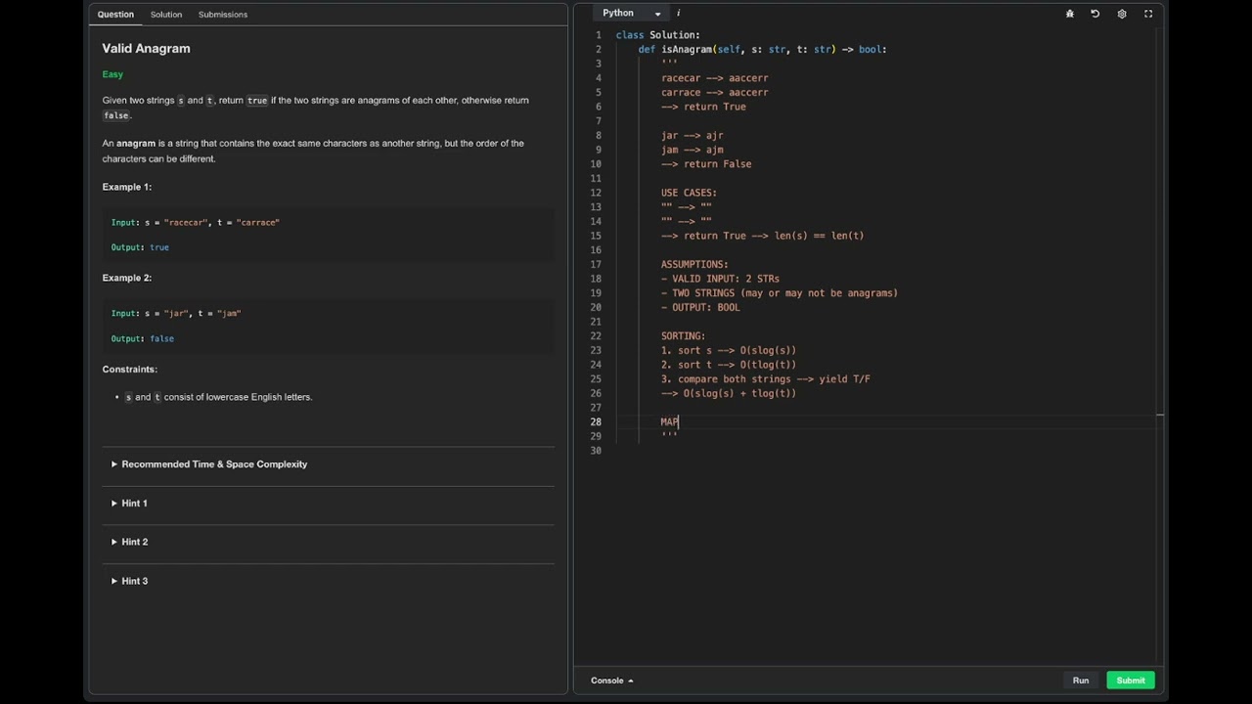Enter fullscreen editor mode
The width and height of the screenshot is (1252, 704).
pyautogui.click(x=1148, y=14)
